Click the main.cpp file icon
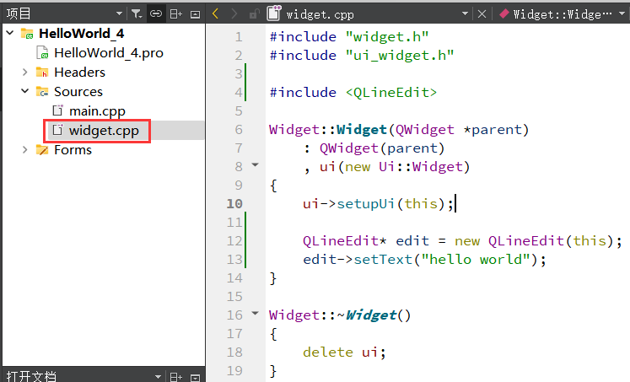Viewport: 630px width, 382px height. coord(58,110)
